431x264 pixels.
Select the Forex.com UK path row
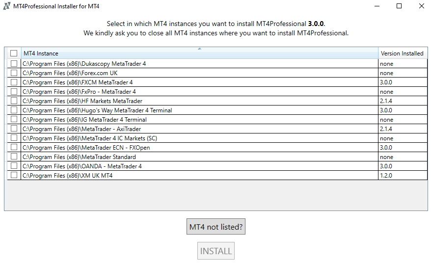(70, 73)
